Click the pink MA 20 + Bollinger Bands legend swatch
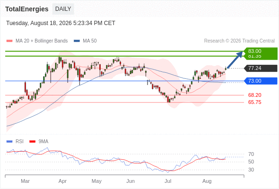The width and height of the screenshot is (279, 189). 9,41
